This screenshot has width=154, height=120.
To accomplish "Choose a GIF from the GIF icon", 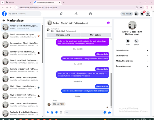I will 61,112.
